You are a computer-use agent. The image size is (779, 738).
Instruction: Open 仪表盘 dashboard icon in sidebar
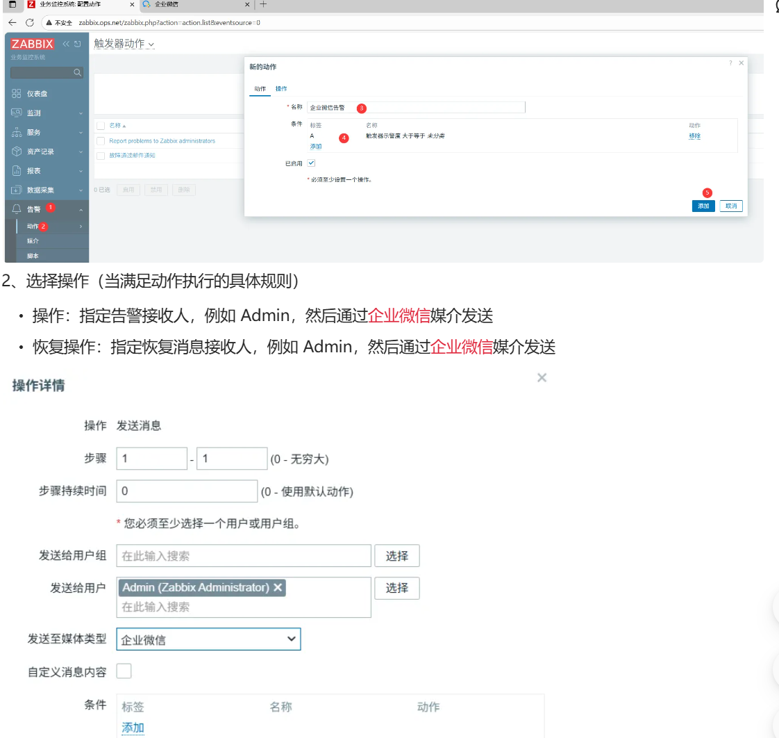coord(17,94)
